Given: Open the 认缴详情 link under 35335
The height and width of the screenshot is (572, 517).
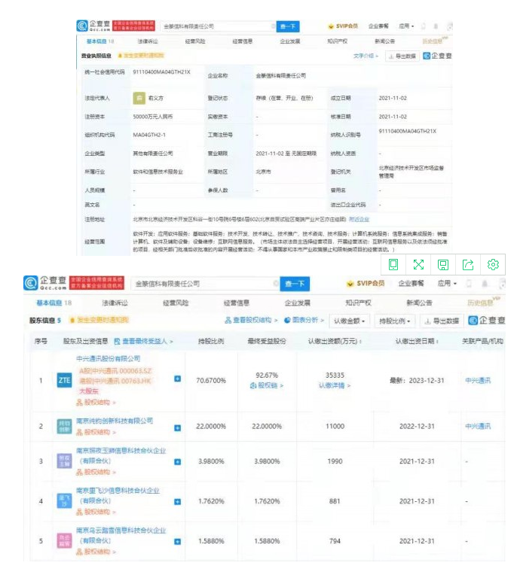Looking at the screenshot, I should [335, 385].
